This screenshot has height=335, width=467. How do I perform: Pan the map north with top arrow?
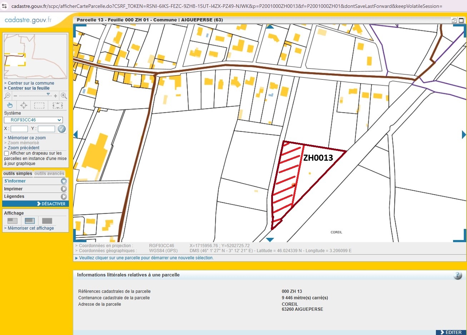tap(270, 26)
